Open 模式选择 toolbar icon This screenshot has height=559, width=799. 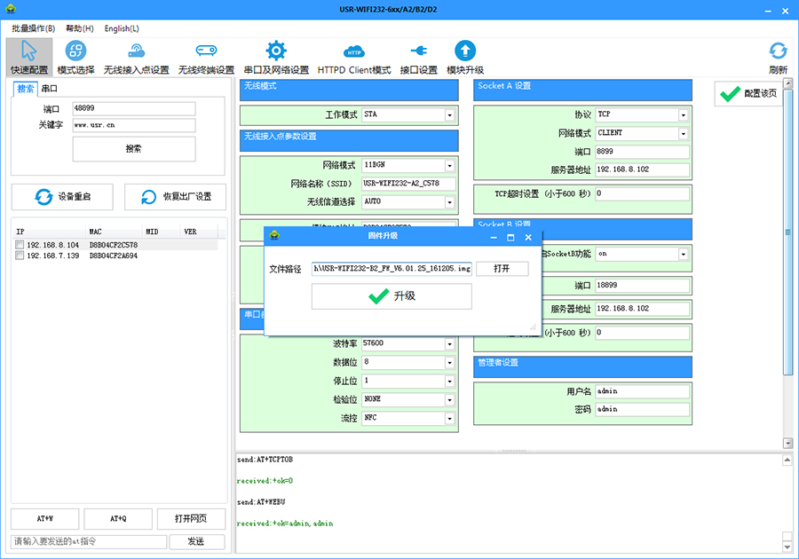[75, 51]
